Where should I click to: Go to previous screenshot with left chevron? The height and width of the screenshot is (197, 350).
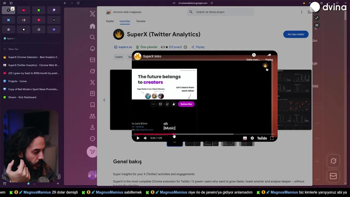coord(104,100)
